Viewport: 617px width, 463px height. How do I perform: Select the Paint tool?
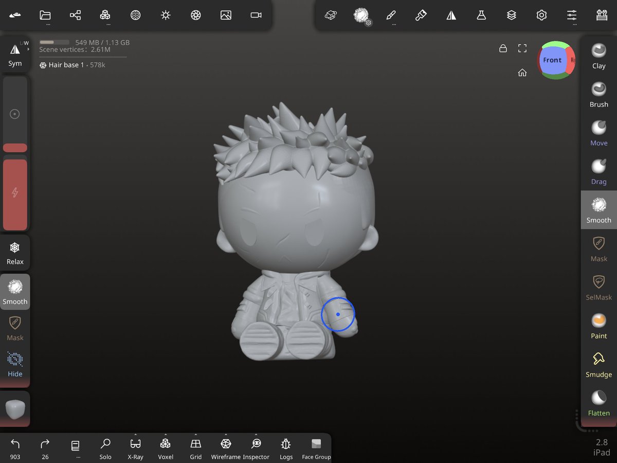point(599,326)
